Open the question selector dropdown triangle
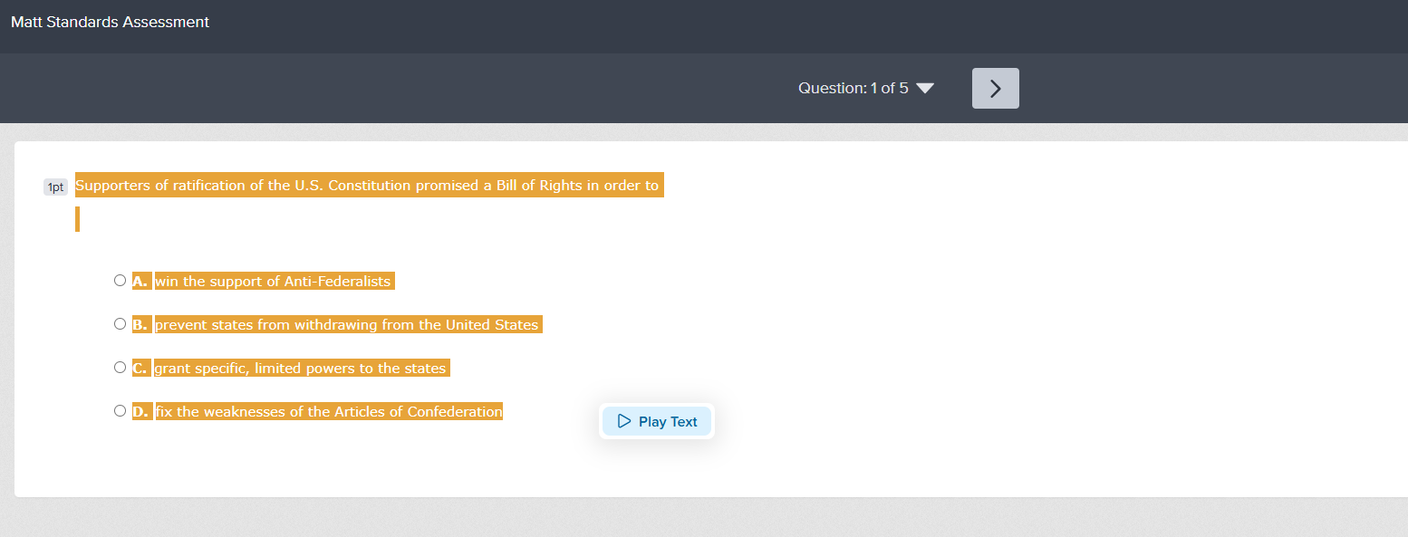The width and height of the screenshot is (1408, 537). [x=924, y=88]
